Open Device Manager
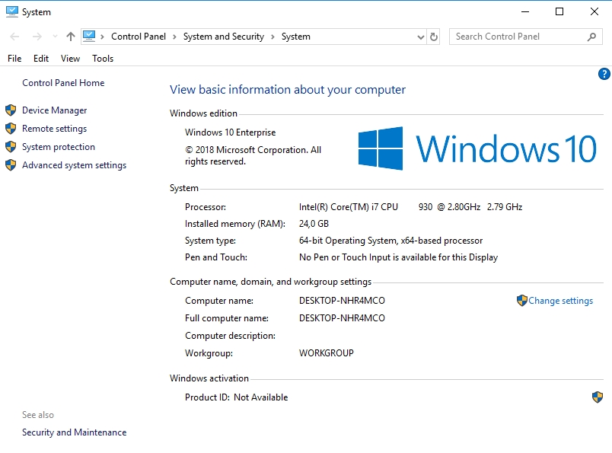Image resolution: width=612 pixels, height=453 pixels. [55, 110]
